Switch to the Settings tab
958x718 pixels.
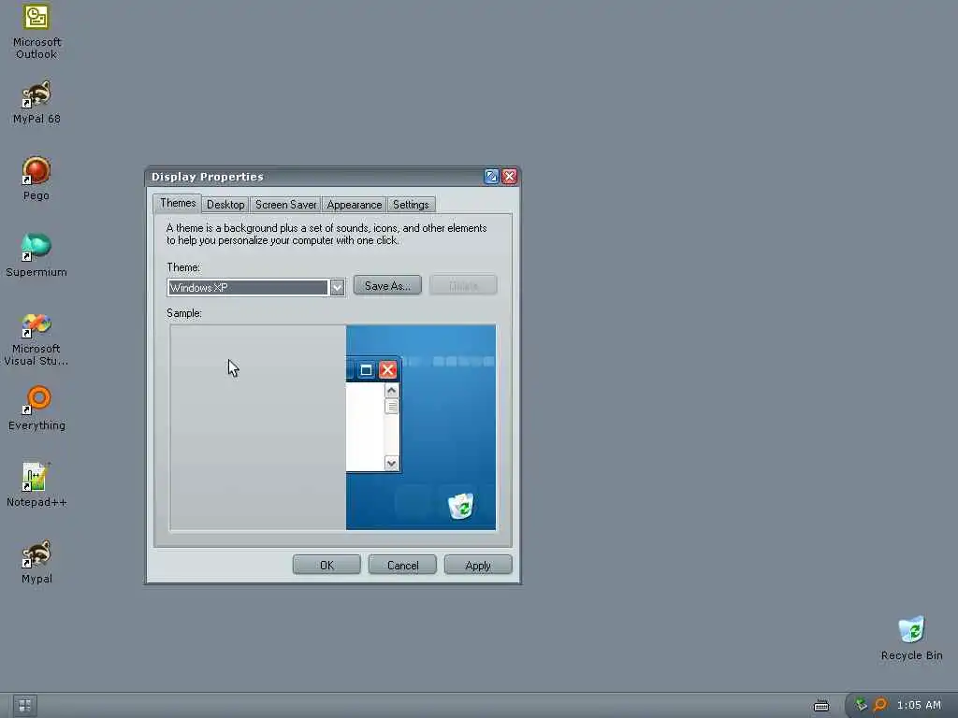pos(411,205)
